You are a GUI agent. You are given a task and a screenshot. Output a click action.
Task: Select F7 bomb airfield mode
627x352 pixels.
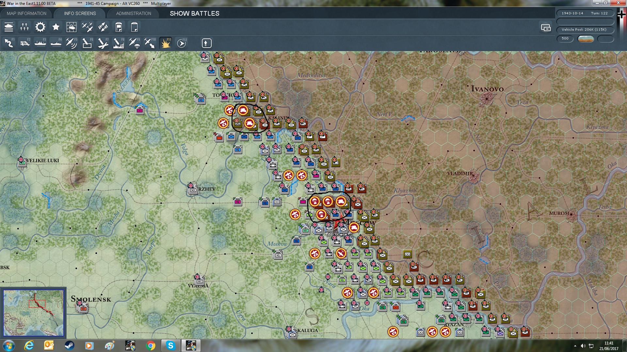click(x=103, y=43)
